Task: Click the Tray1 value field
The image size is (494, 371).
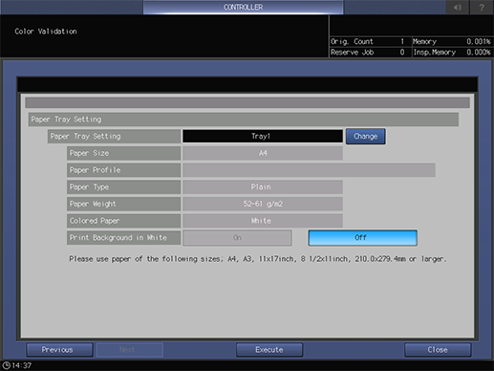Action: tap(263, 136)
